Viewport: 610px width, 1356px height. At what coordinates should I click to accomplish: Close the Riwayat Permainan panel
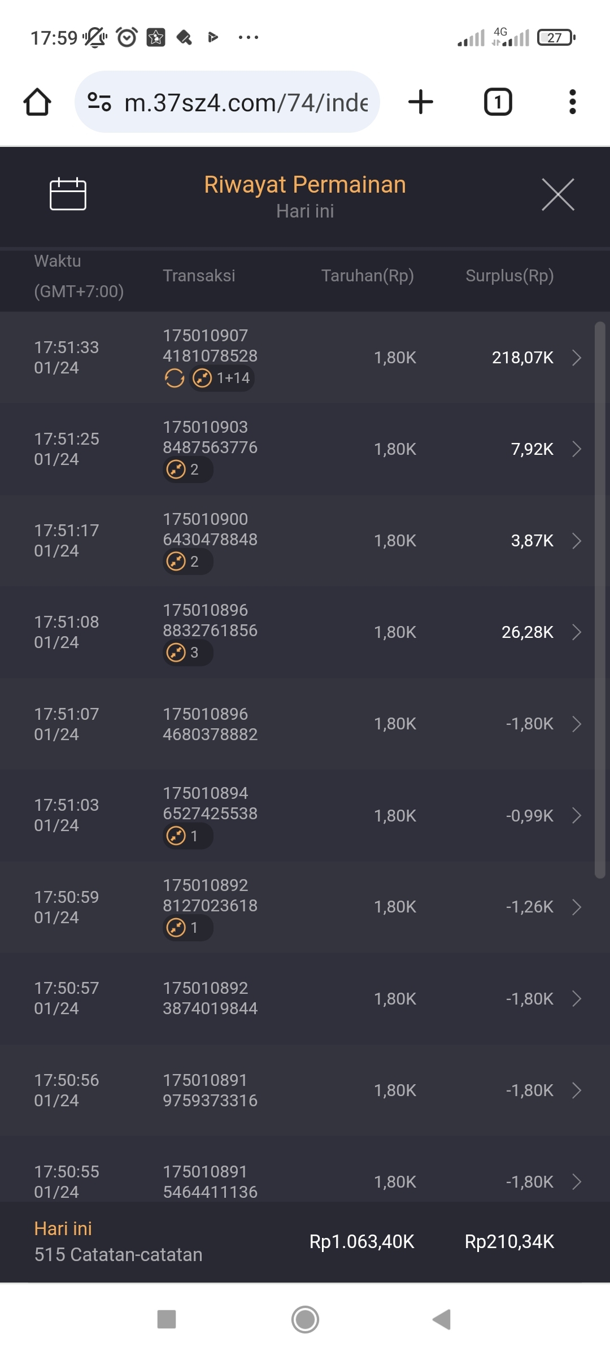pos(557,194)
